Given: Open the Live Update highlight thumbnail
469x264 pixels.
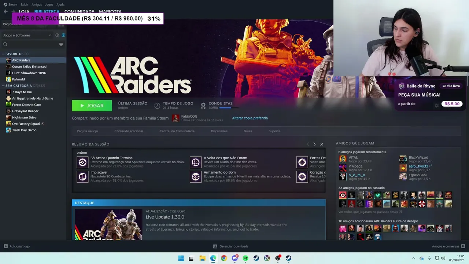Looking at the screenshot, I should (x=108, y=224).
